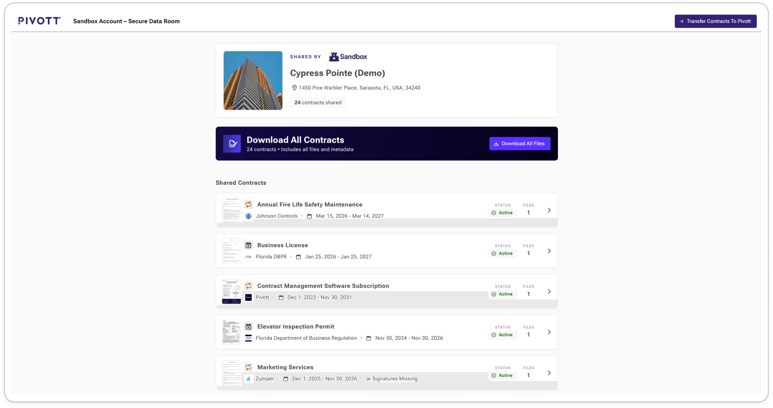Click calendar icon before Dec 1, 2025 date

pos(286,379)
